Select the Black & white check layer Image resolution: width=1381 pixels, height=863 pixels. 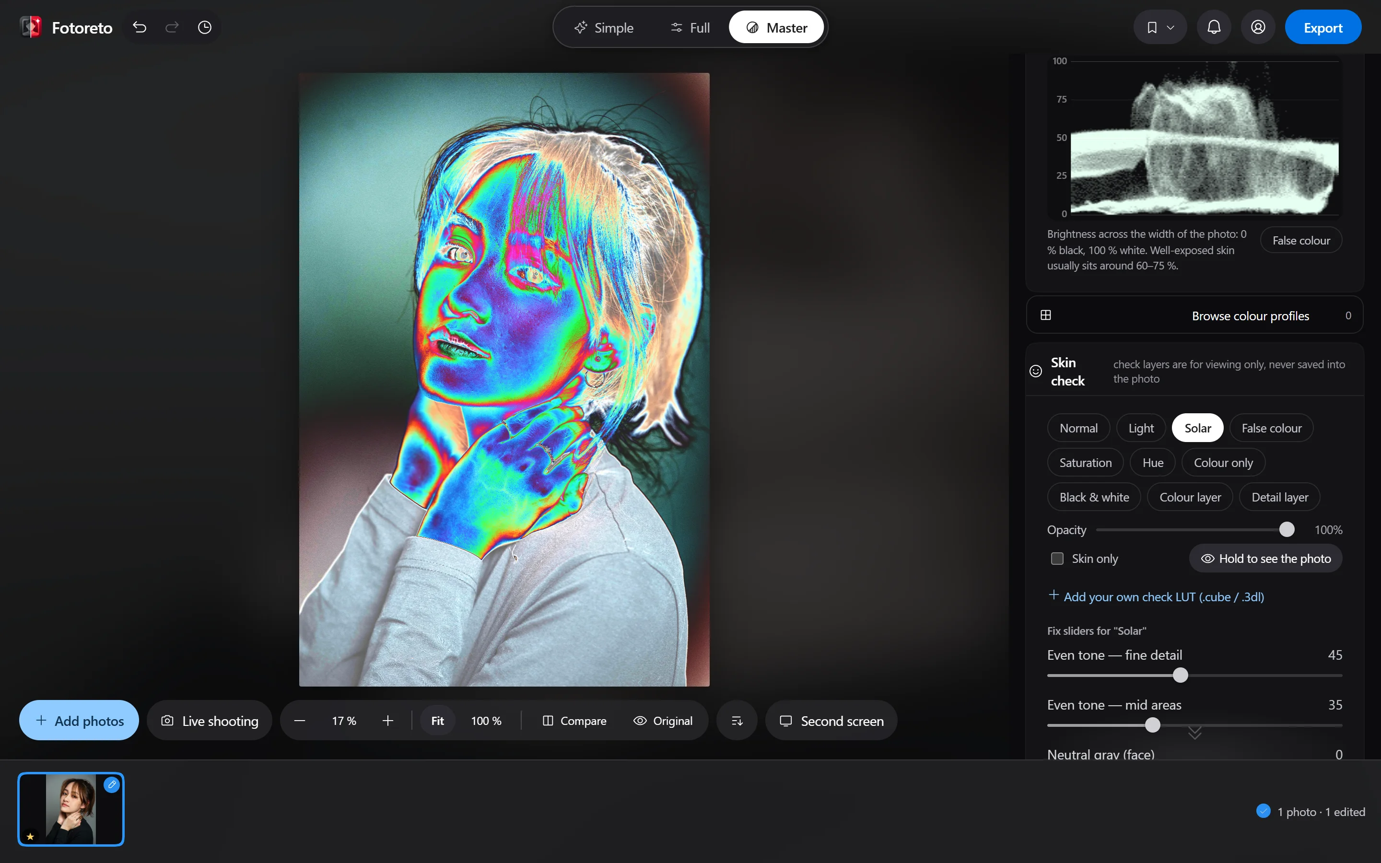pos(1093,497)
